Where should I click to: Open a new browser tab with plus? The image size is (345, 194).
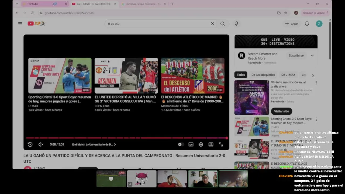tap(172, 4)
